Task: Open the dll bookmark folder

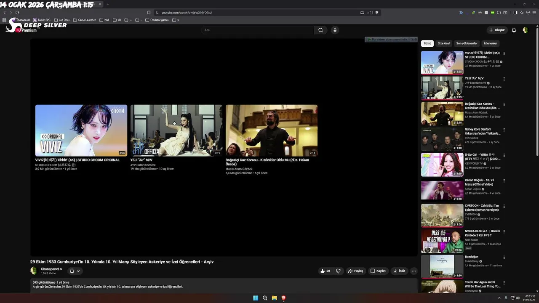Action: click(x=117, y=20)
